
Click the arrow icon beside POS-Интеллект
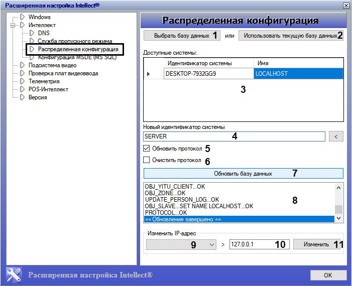[x=22, y=89]
